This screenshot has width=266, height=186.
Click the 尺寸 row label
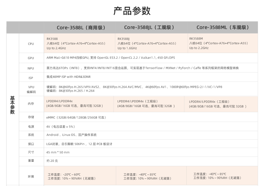[31, 152]
